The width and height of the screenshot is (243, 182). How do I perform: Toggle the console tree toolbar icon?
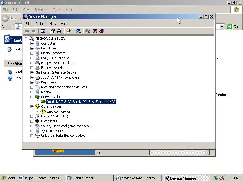pyautogui.click(x=43, y=31)
